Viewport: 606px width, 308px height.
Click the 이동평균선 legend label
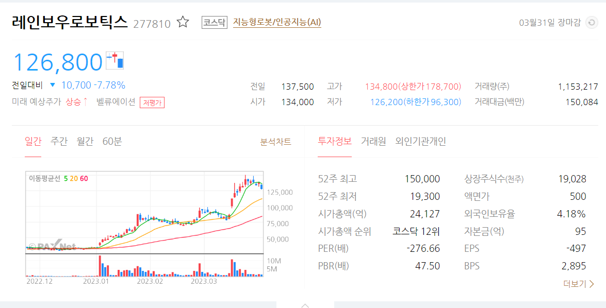45,179
